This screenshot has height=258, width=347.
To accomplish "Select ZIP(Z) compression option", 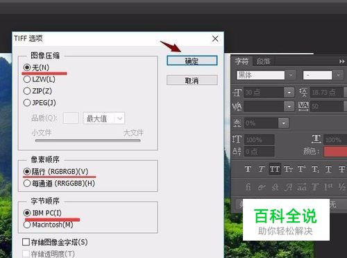I will point(37,91).
